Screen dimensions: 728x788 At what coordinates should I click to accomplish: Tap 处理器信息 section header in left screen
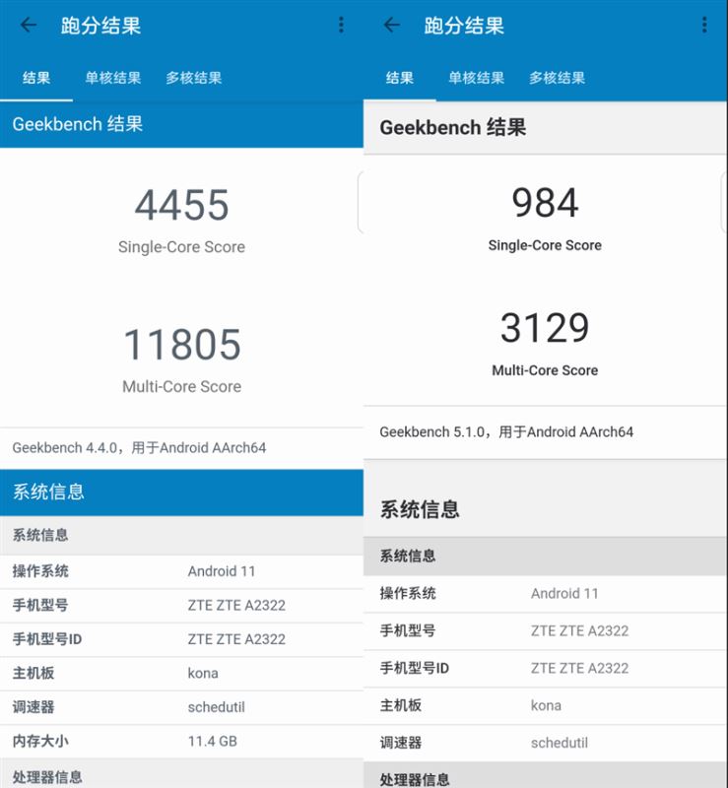pos(181,774)
